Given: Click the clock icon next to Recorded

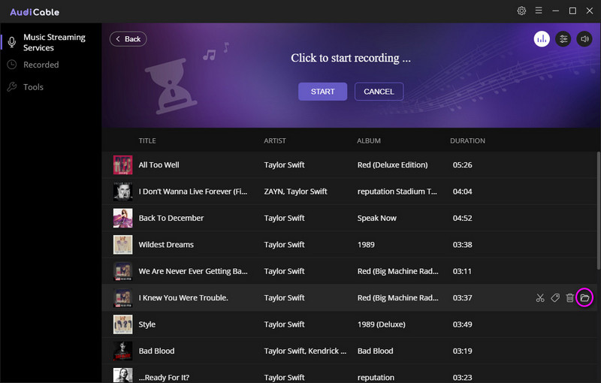Looking at the screenshot, I should pyautogui.click(x=12, y=65).
